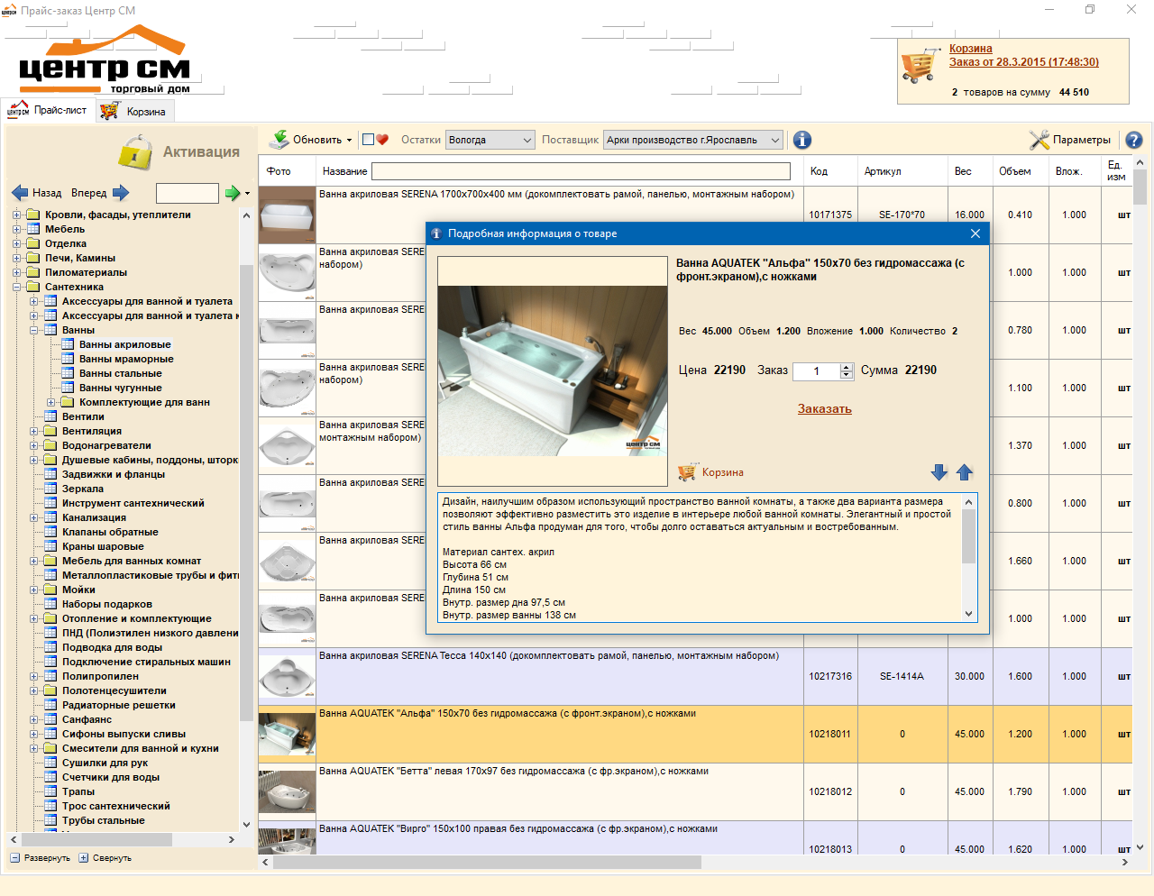Click the SERENA Тесса 140x140 thumbnail

tap(287, 677)
